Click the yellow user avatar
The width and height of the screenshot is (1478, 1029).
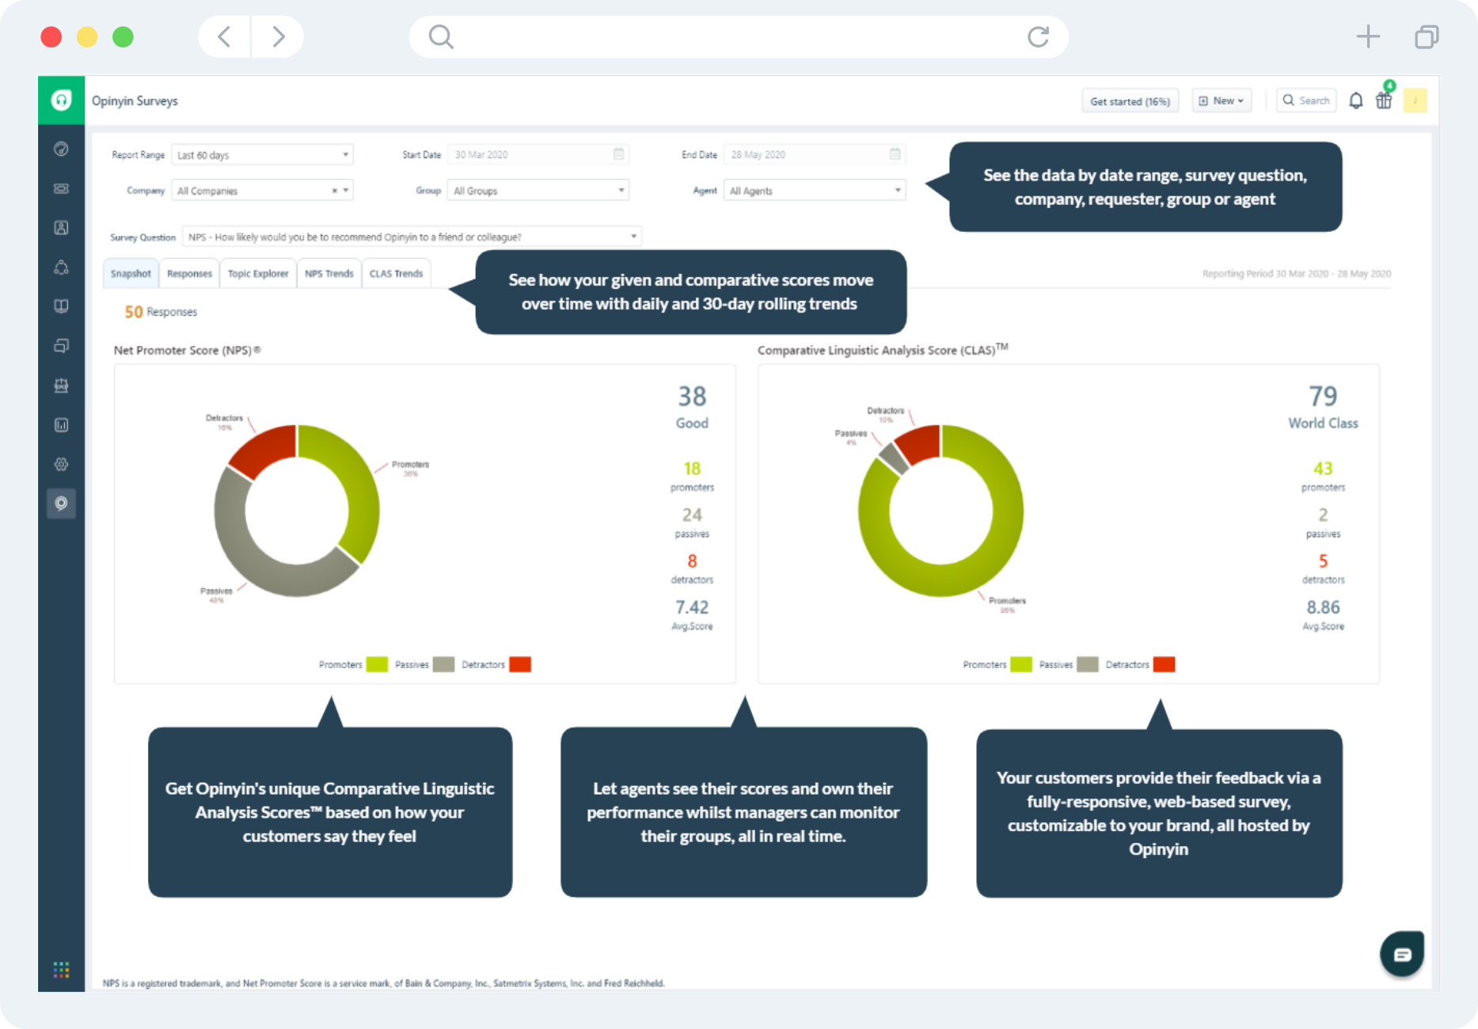pyautogui.click(x=1415, y=101)
